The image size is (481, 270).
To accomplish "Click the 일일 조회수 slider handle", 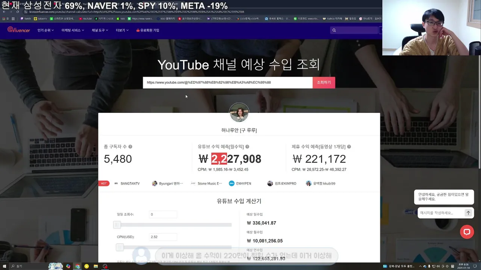I will pyautogui.click(x=117, y=225).
